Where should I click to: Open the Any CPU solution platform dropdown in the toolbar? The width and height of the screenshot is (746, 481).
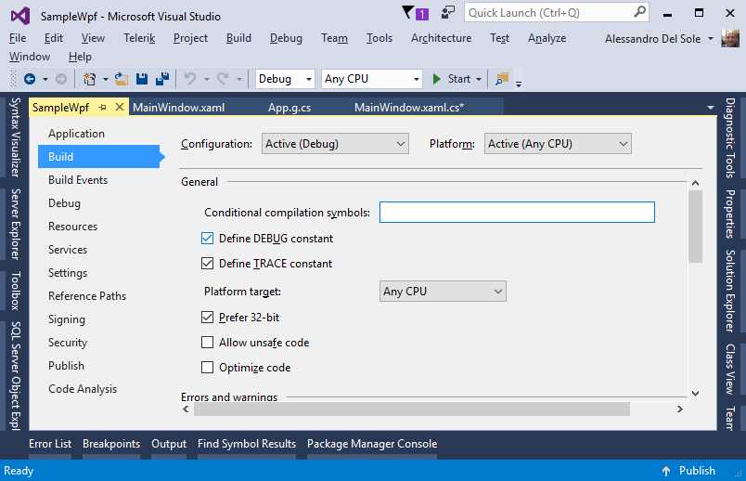(x=371, y=79)
